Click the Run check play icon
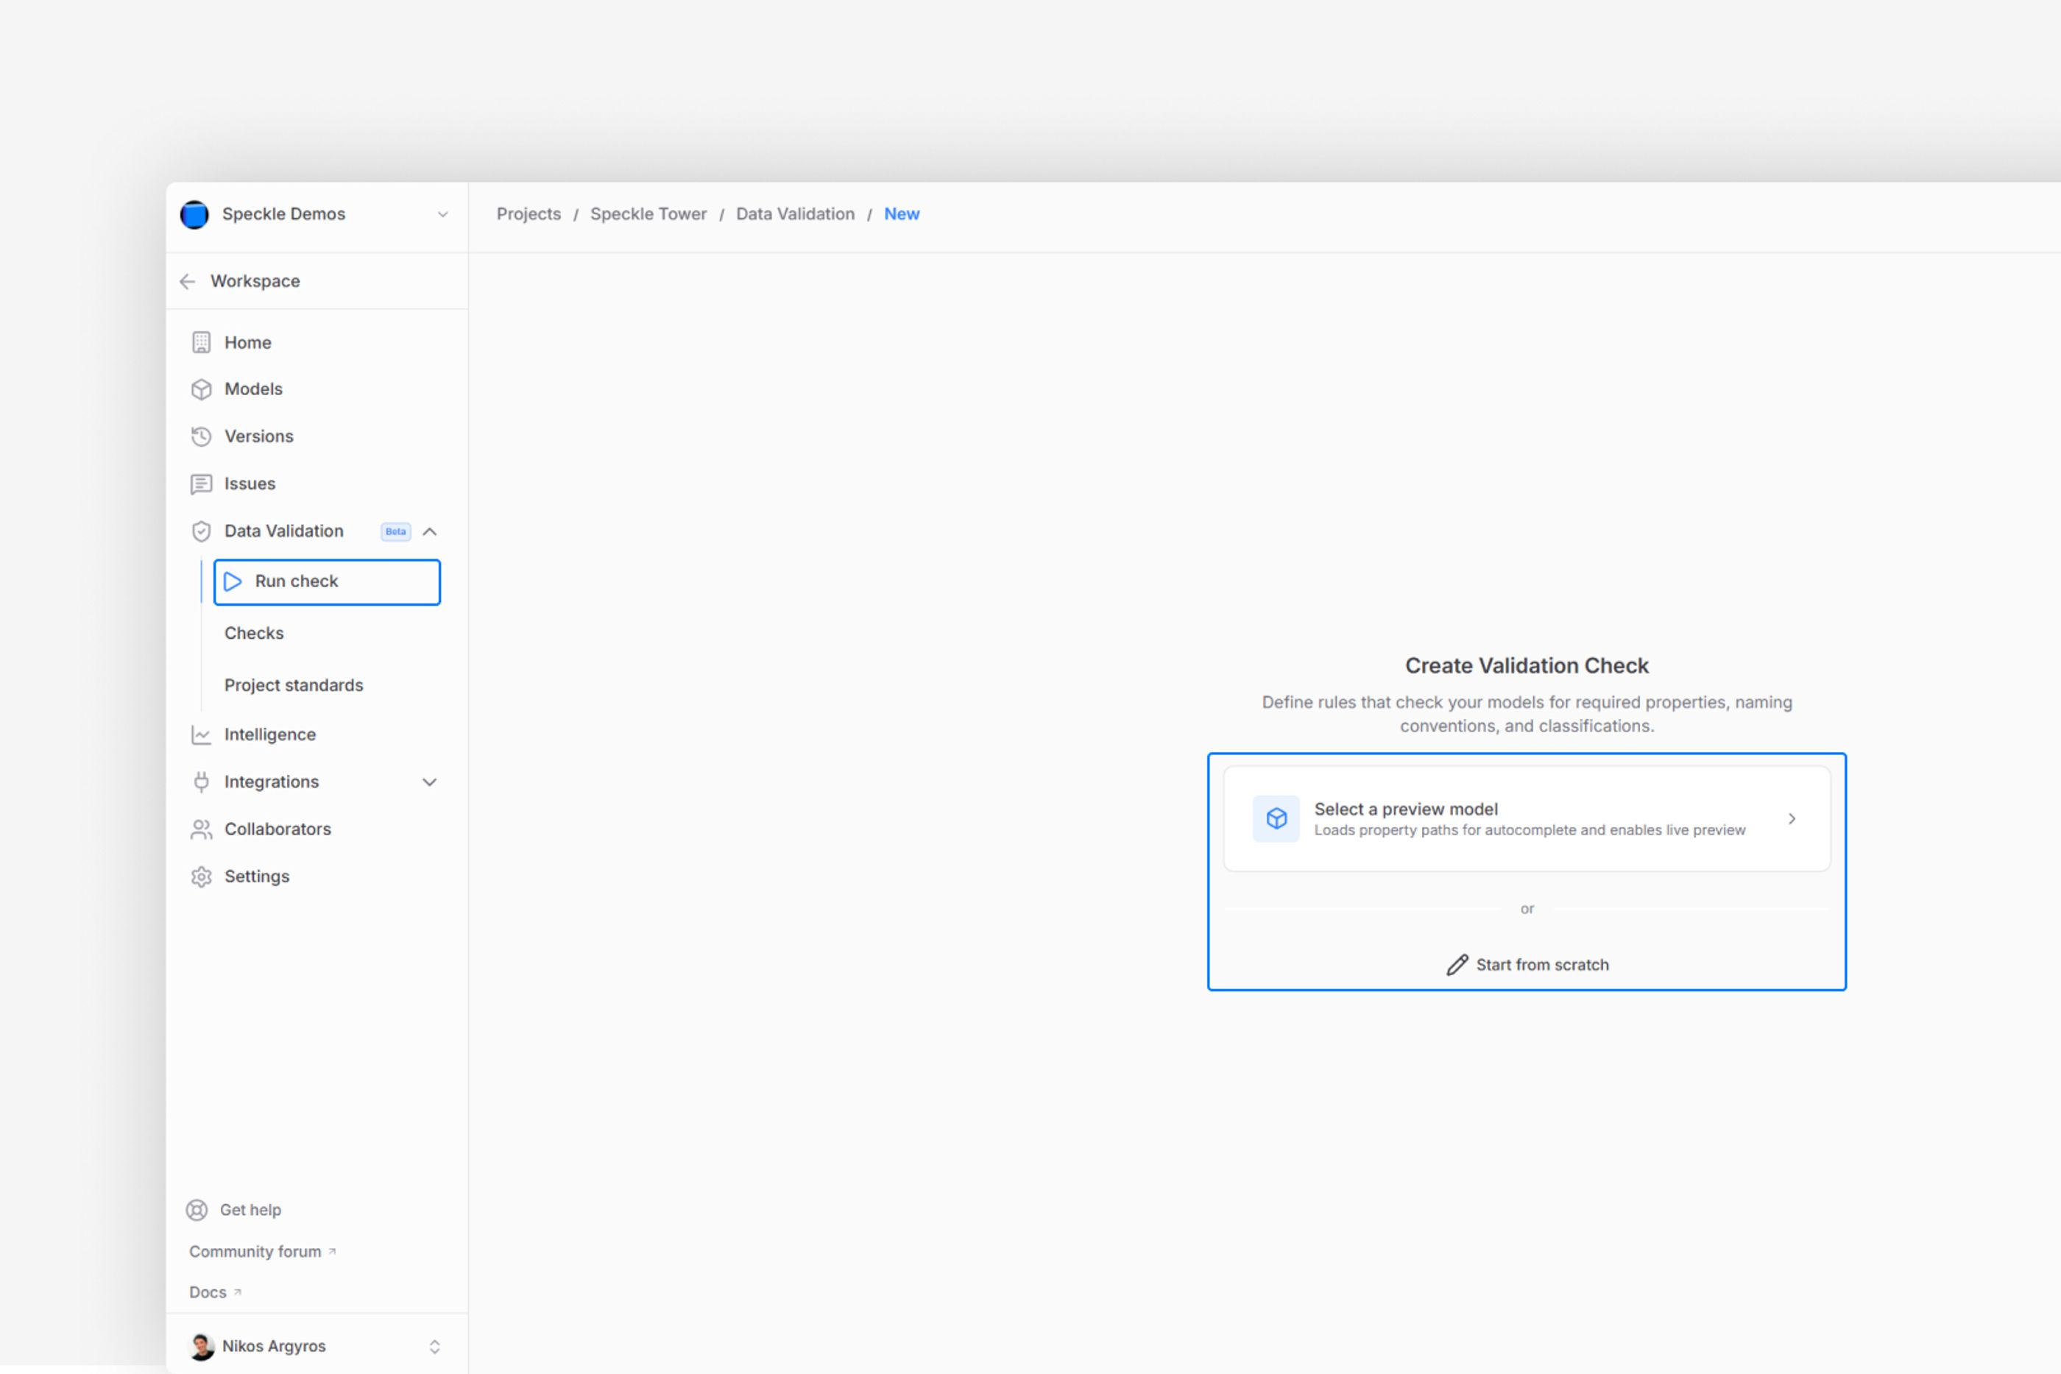This screenshot has width=2061, height=1374. 233,582
